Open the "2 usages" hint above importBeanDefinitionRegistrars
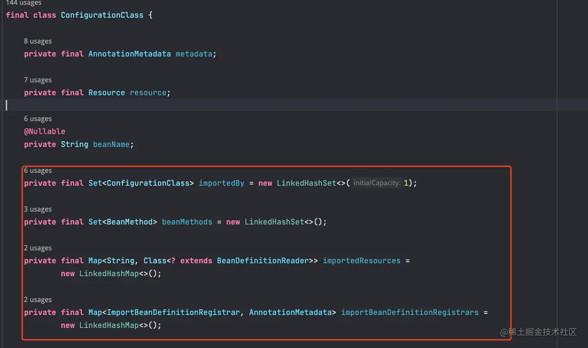 click(38, 300)
